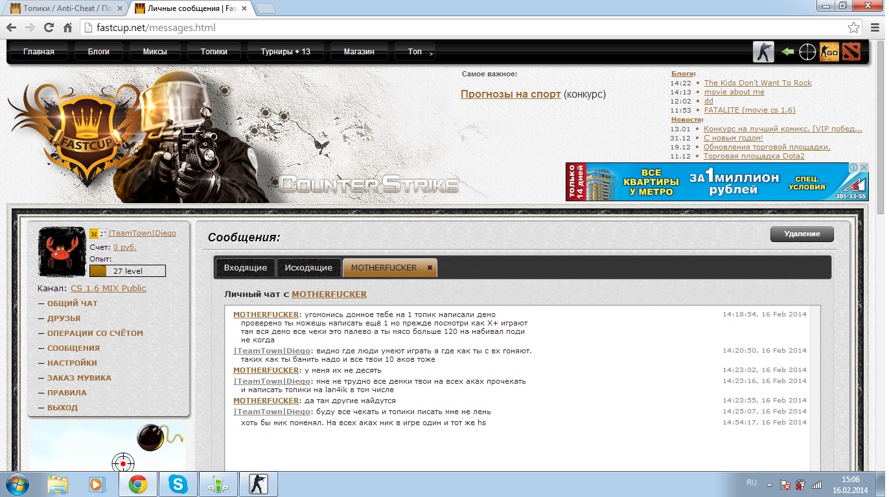Open the Топ nav menu
This screenshot has height=497, width=889.
pyautogui.click(x=415, y=52)
